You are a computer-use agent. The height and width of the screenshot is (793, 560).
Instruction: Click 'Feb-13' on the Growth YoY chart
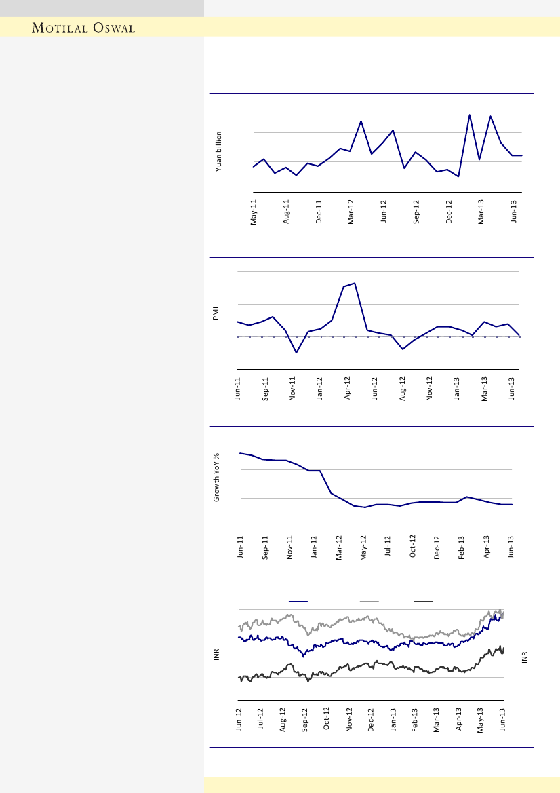point(462,548)
